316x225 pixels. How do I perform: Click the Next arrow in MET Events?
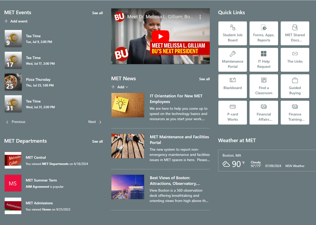pos(100,122)
